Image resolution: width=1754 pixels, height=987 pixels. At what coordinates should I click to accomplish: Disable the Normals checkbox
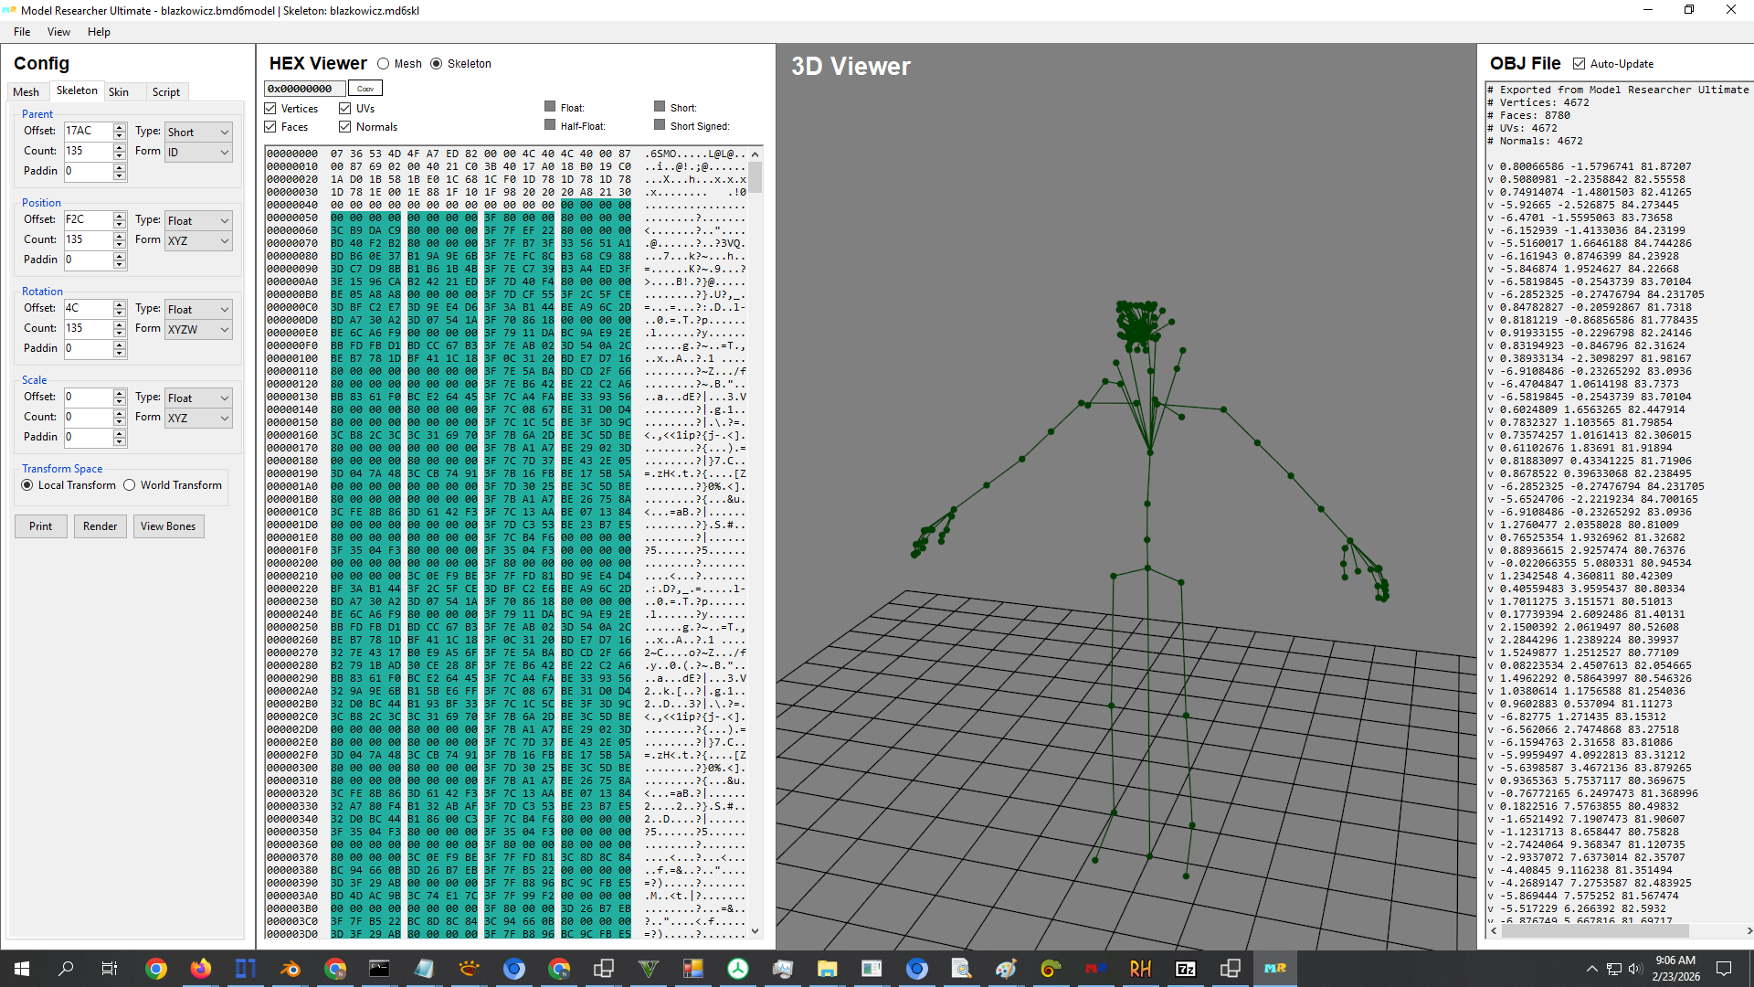tap(344, 126)
